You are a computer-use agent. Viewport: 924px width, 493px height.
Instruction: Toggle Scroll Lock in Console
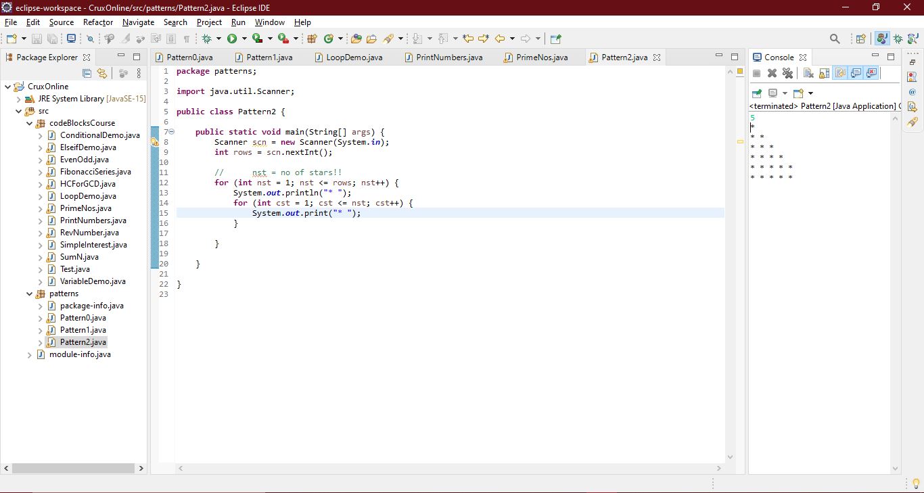click(x=824, y=73)
